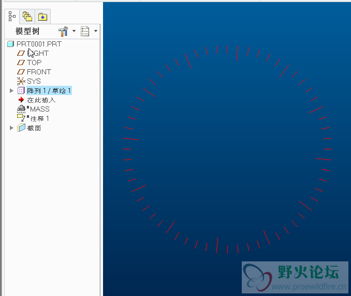Open the Layer Tree tab icon
Viewport: 351px width, 296px height.
tap(27, 17)
